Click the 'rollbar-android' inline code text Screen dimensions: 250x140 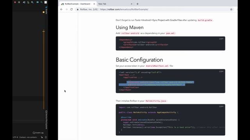point(130,33)
